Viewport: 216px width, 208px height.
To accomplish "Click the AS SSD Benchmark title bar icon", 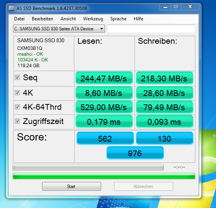I will point(11,8).
